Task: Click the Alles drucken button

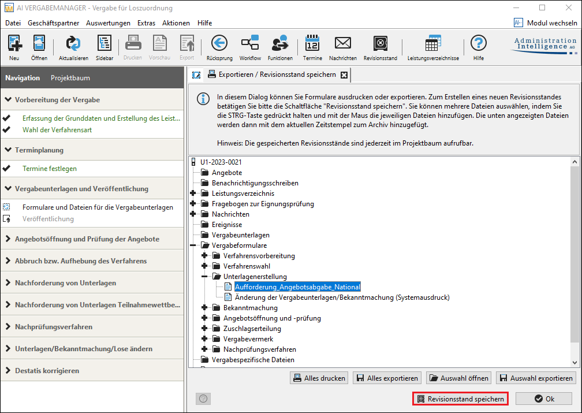Action: pos(319,378)
